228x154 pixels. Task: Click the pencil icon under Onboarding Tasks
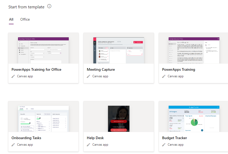(x=13, y=144)
